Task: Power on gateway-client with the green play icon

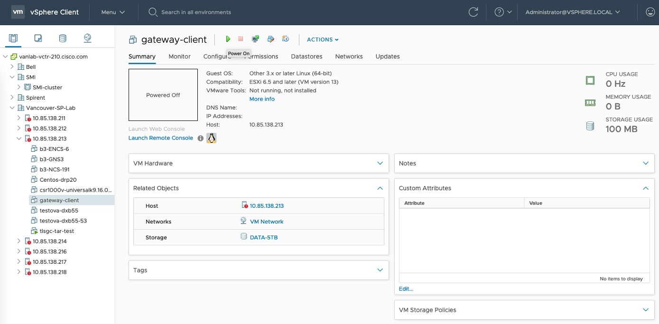Action: 228,39
